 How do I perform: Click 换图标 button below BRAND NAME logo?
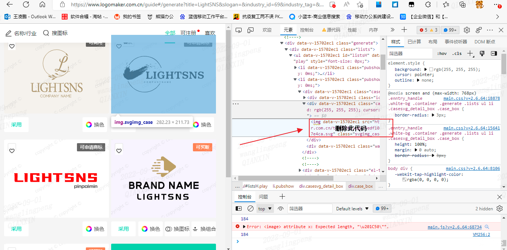point(177,229)
